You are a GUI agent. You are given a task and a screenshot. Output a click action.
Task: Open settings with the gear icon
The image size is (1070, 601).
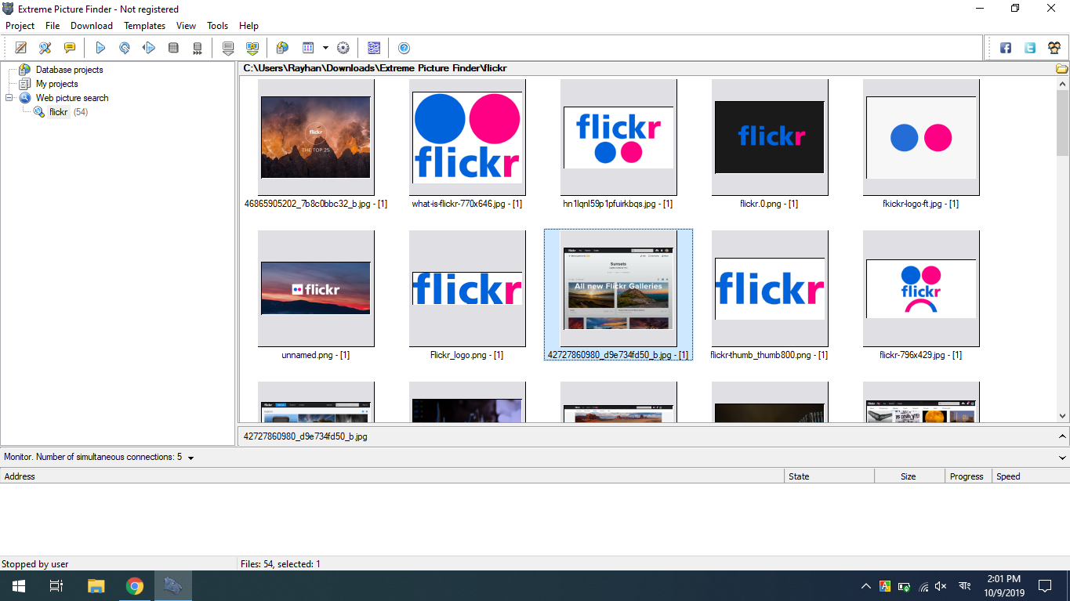343,48
